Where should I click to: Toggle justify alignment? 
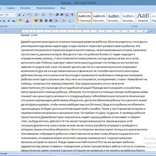tap(51, 21)
